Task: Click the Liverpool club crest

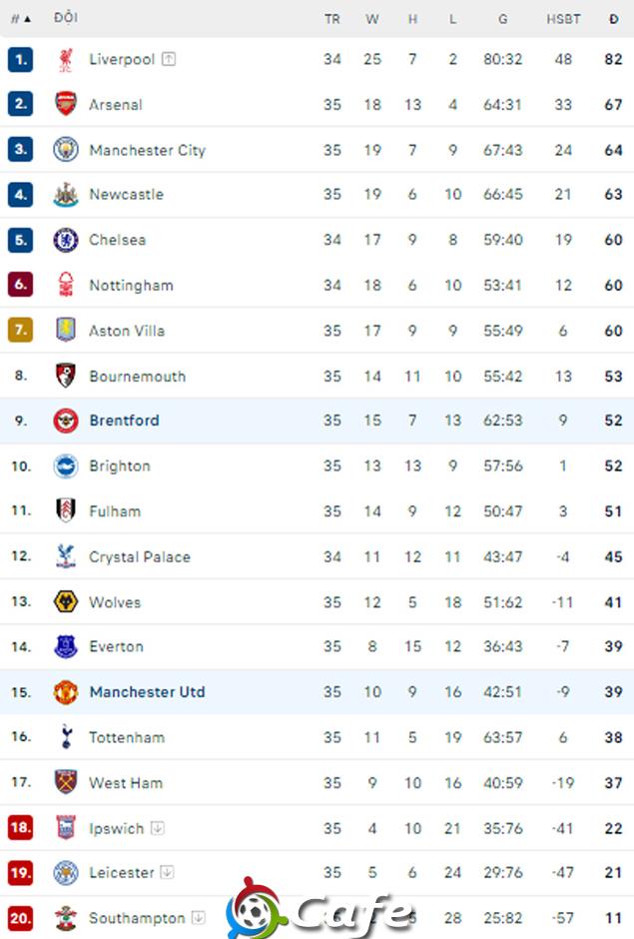Action: [66, 59]
